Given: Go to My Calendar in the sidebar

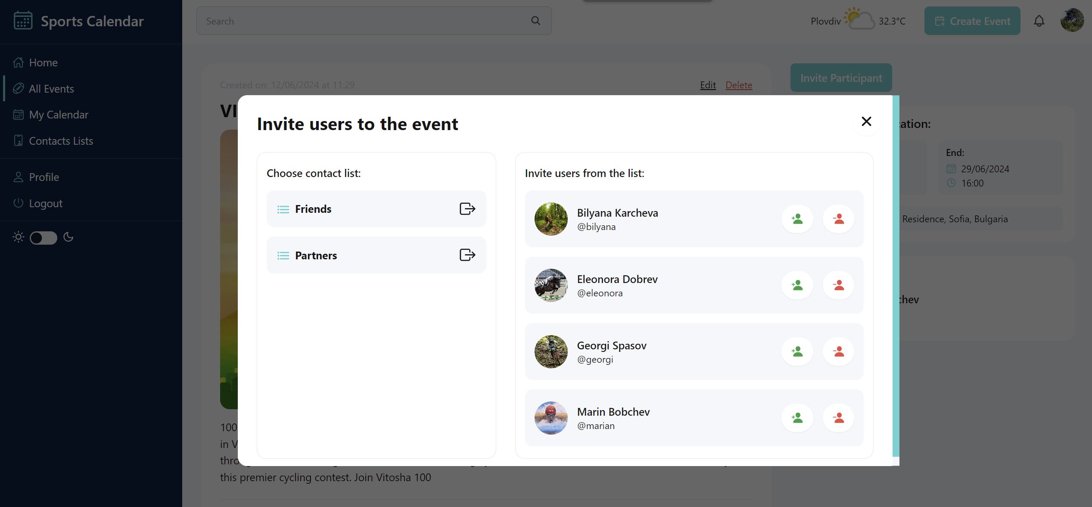Looking at the screenshot, I should pos(59,115).
